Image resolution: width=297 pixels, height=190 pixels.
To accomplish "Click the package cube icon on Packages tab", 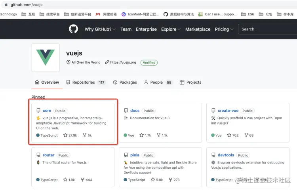I will (x=115, y=82).
